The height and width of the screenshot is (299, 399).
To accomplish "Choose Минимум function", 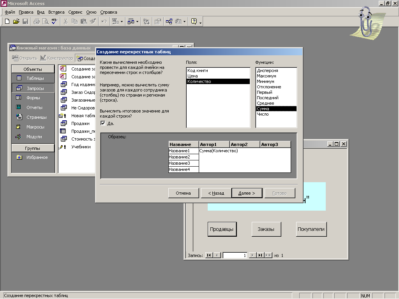I will (276, 81).
